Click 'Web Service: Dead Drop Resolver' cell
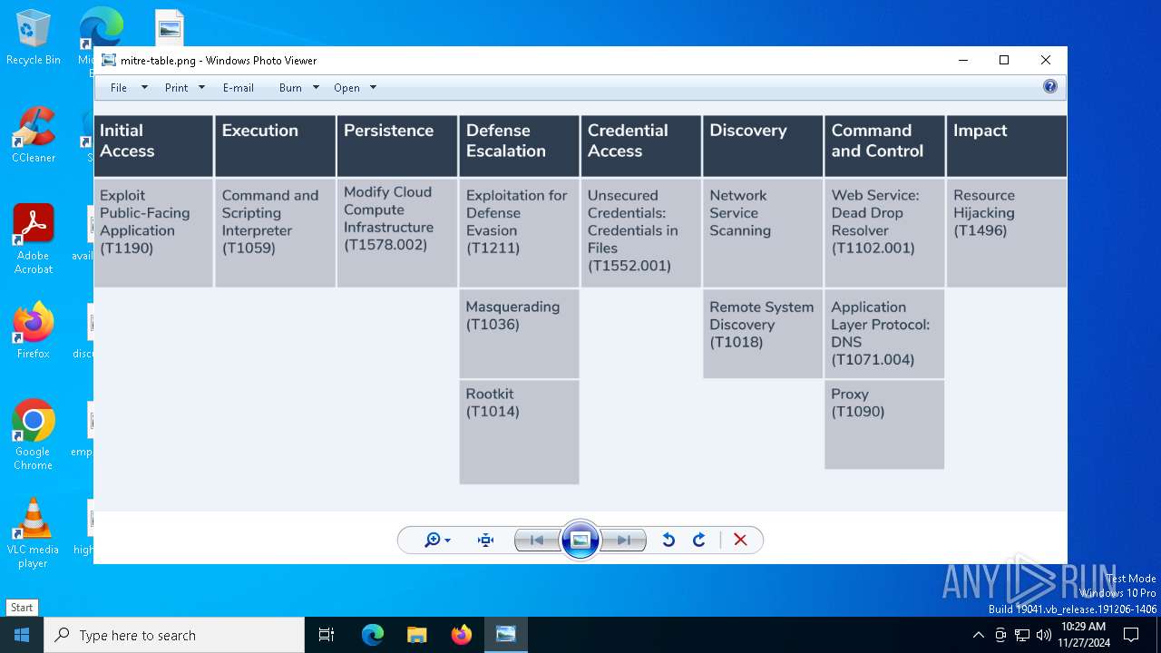This screenshot has height=653, width=1161. click(884, 233)
